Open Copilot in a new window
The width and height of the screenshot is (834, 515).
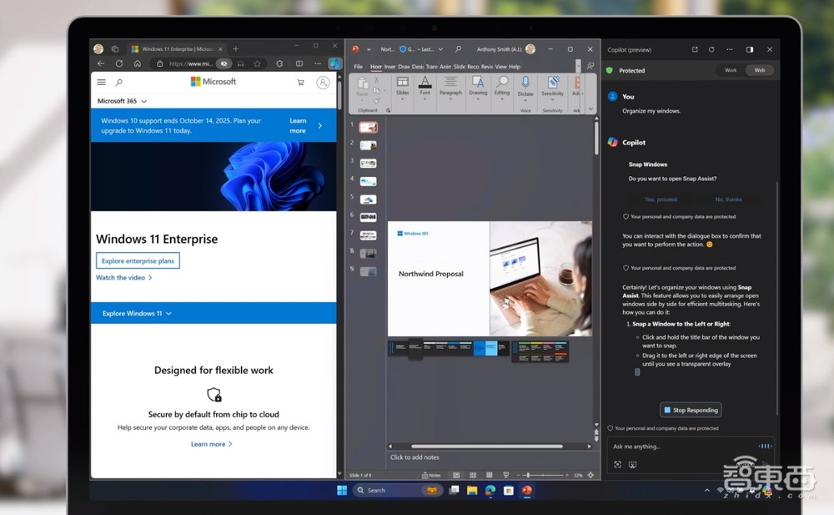(695, 49)
